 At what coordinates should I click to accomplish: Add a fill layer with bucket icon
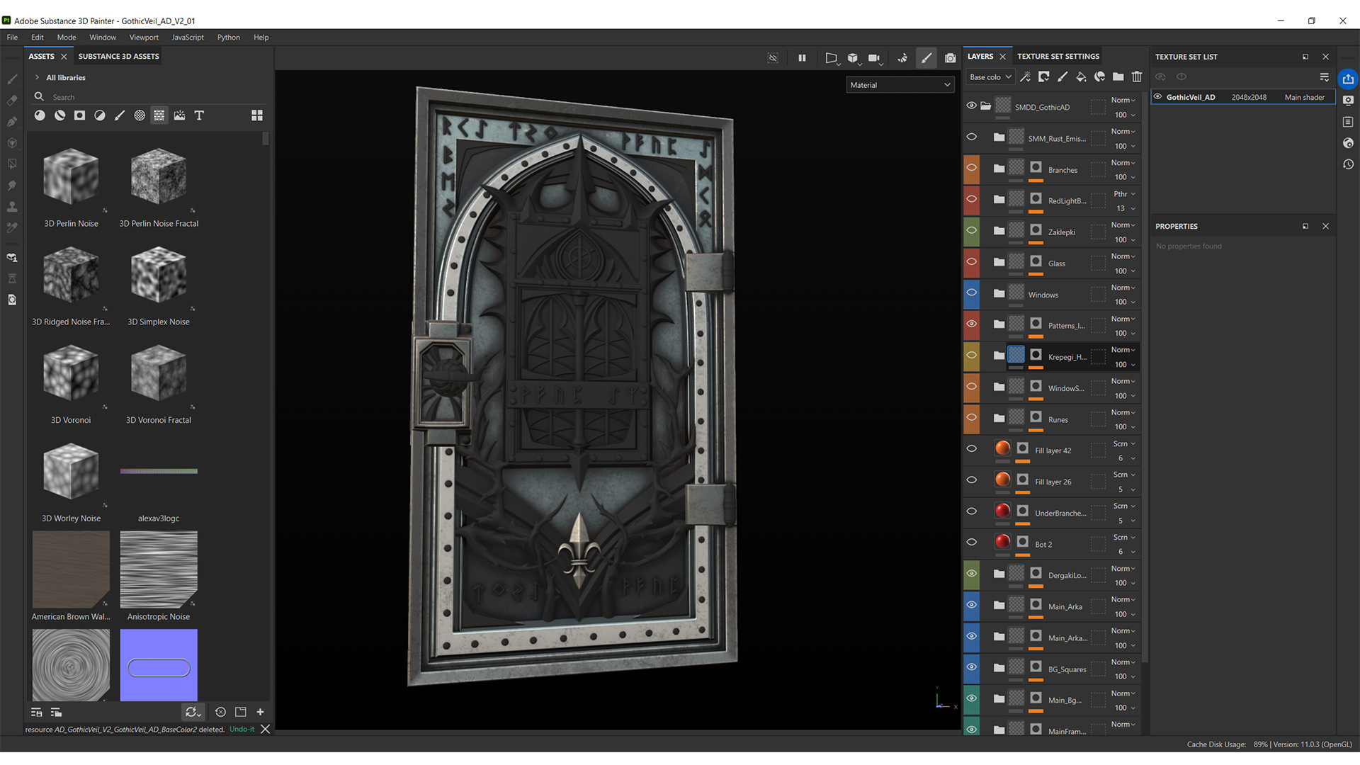pyautogui.click(x=1081, y=76)
